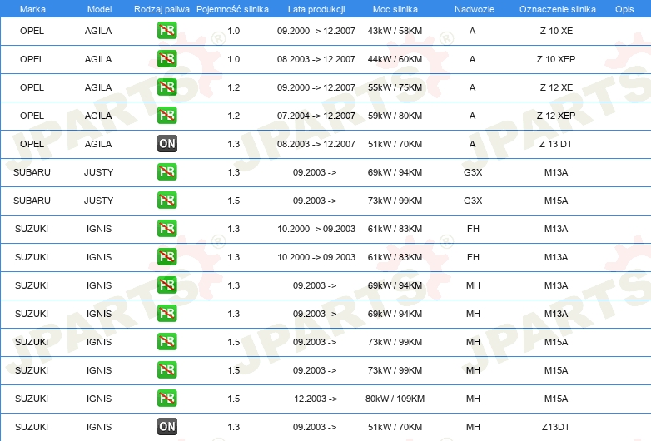This screenshot has width=651, height=441.
Task: Click dates 08.2003 -> 12.2007 in the Z 10 XEP row
Action: click(316, 59)
